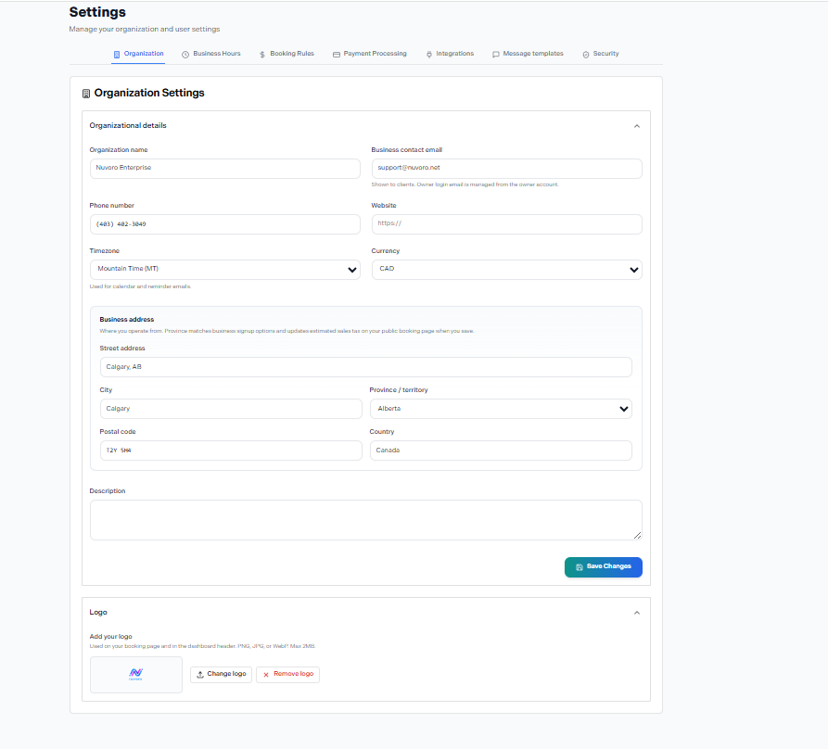Click the Country field showing Canada
The height and width of the screenshot is (749, 828).
[501, 451]
